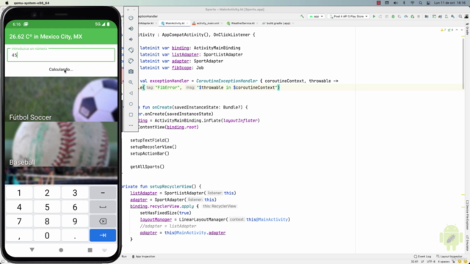Close the activity_main.xml editor tab
Viewport: 470px width, 264px height.
[x=222, y=23]
